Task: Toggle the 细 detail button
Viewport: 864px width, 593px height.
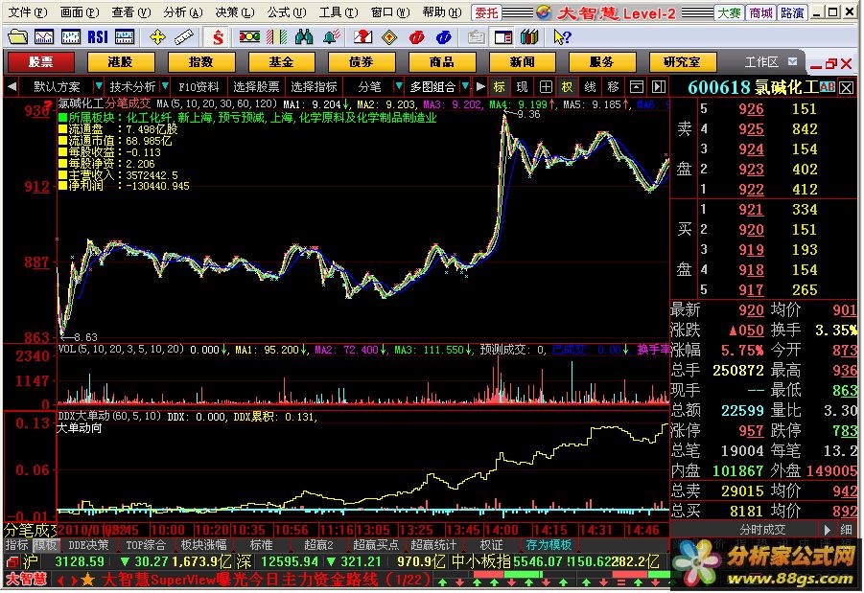Action: (x=847, y=530)
